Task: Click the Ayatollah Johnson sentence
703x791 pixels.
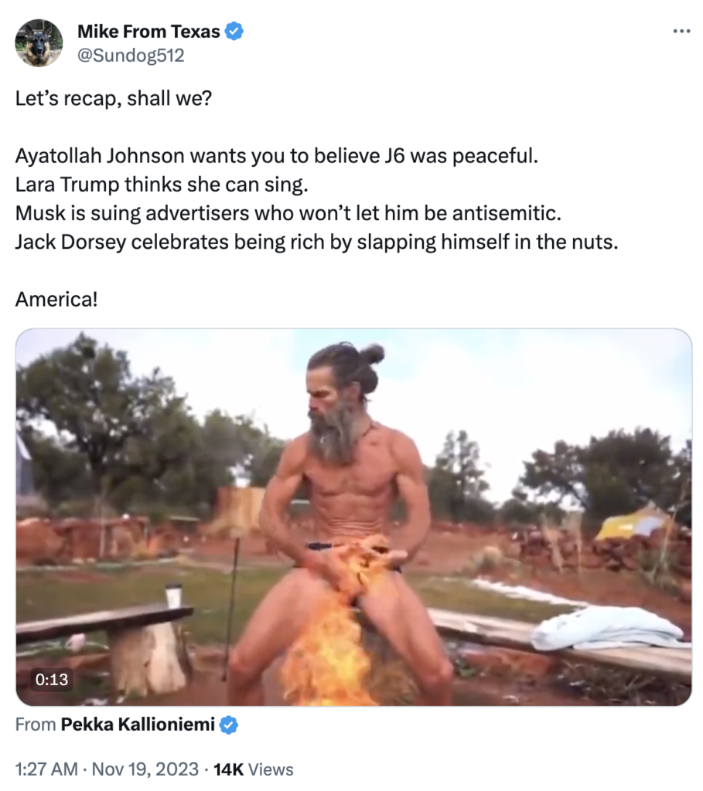Action: coord(276,155)
